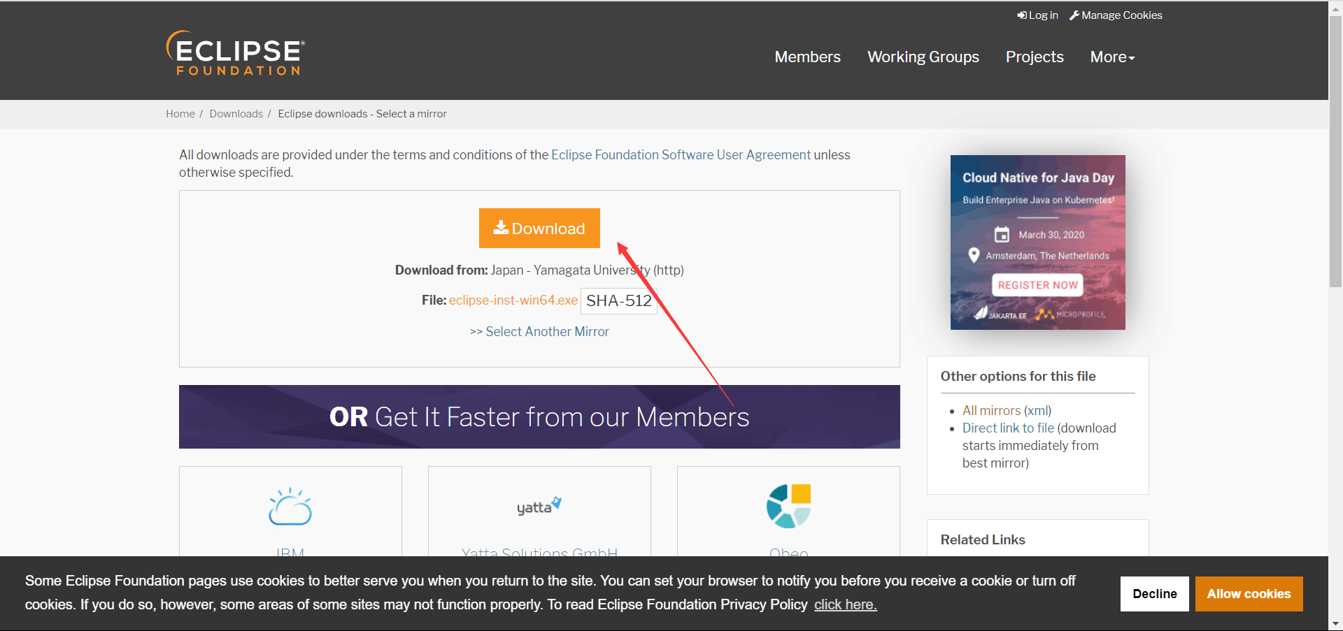Open the Cloud Native for Java Day banner
1343x631 pixels.
coord(1037,242)
